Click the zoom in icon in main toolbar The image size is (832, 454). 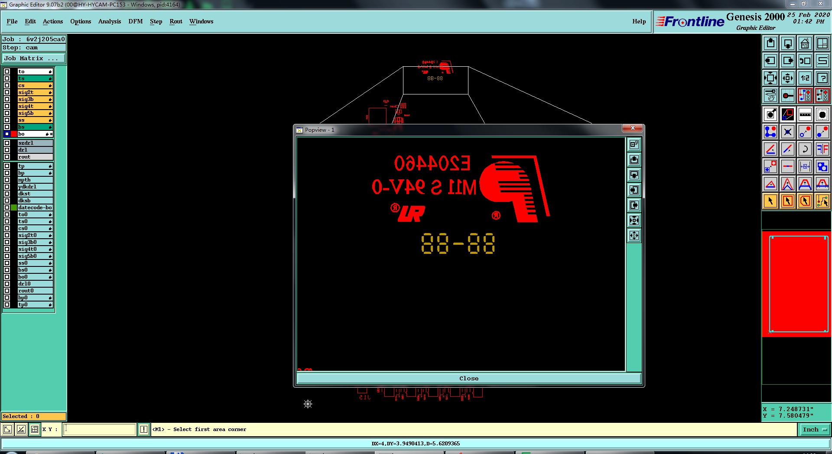(x=770, y=78)
